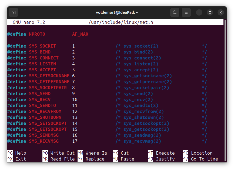The width and height of the screenshot is (234, 170).
Task: Click the GNU nano 7.2 label
Action: [29, 22]
